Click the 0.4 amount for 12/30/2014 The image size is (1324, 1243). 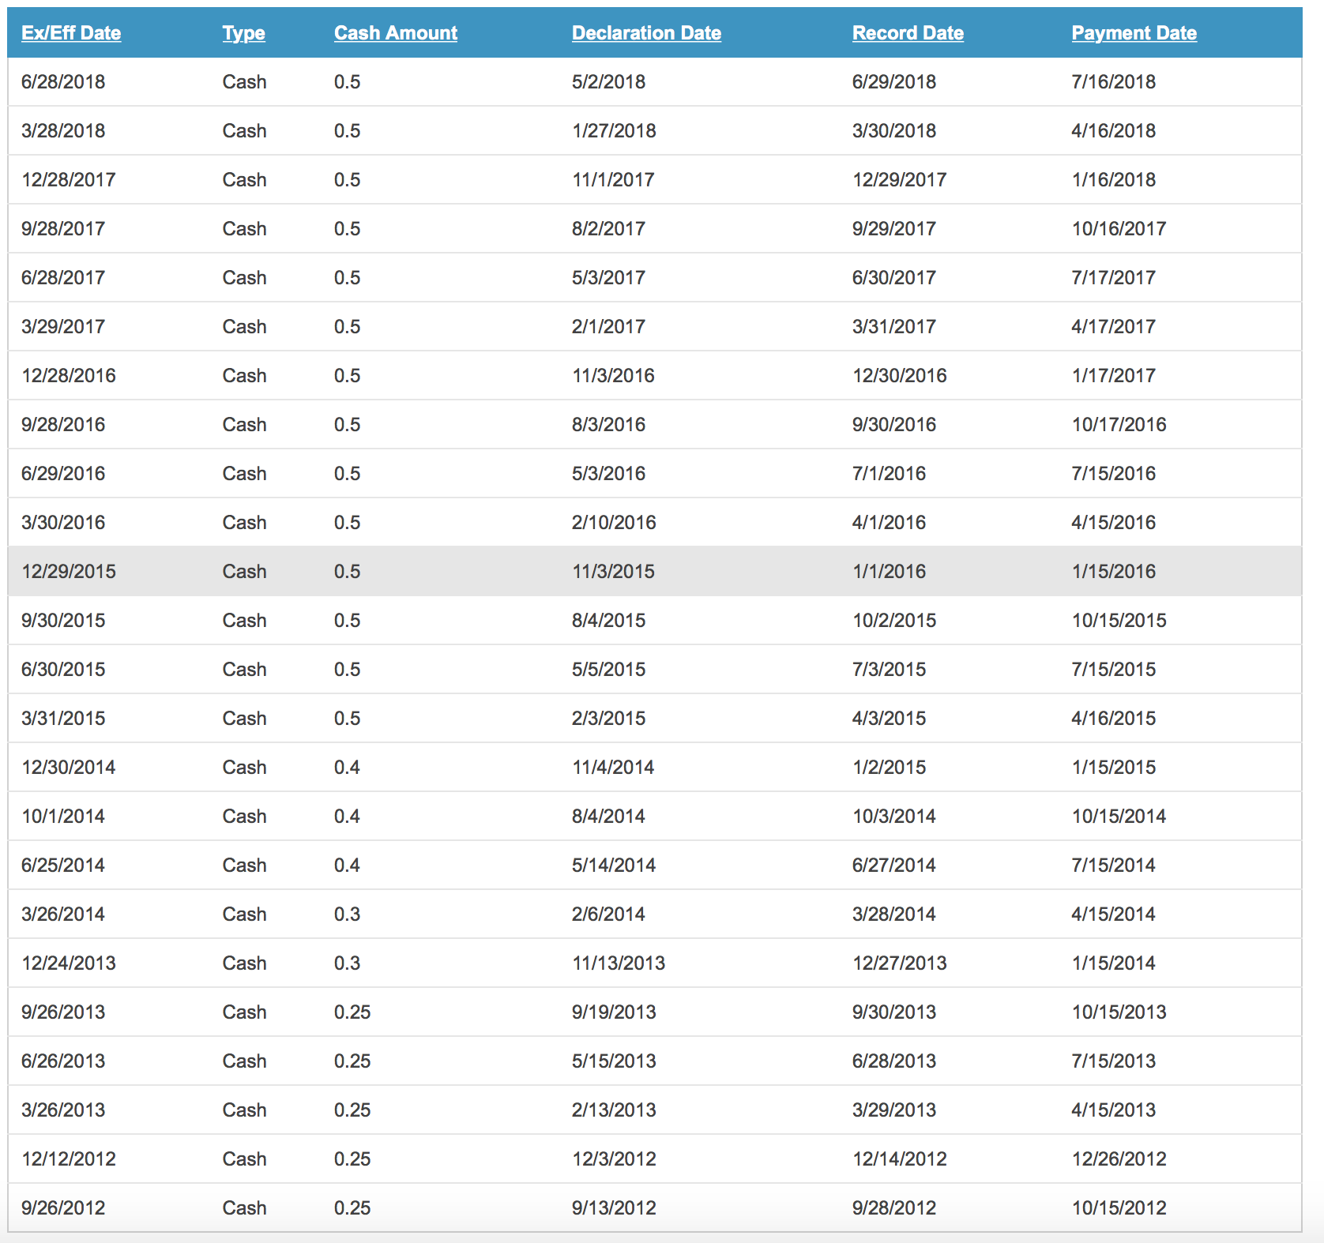coord(347,768)
